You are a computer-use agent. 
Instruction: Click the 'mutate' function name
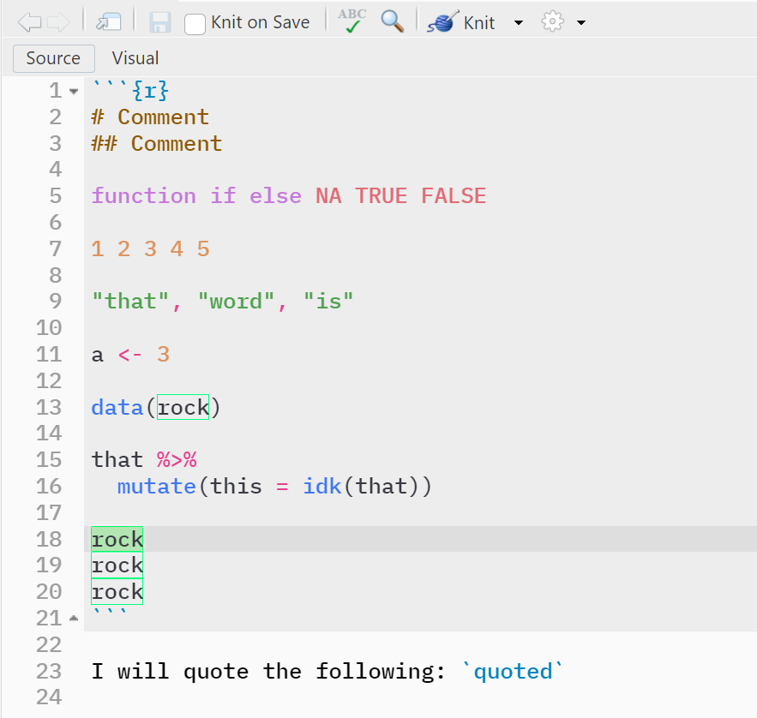[x=157, y=487]
